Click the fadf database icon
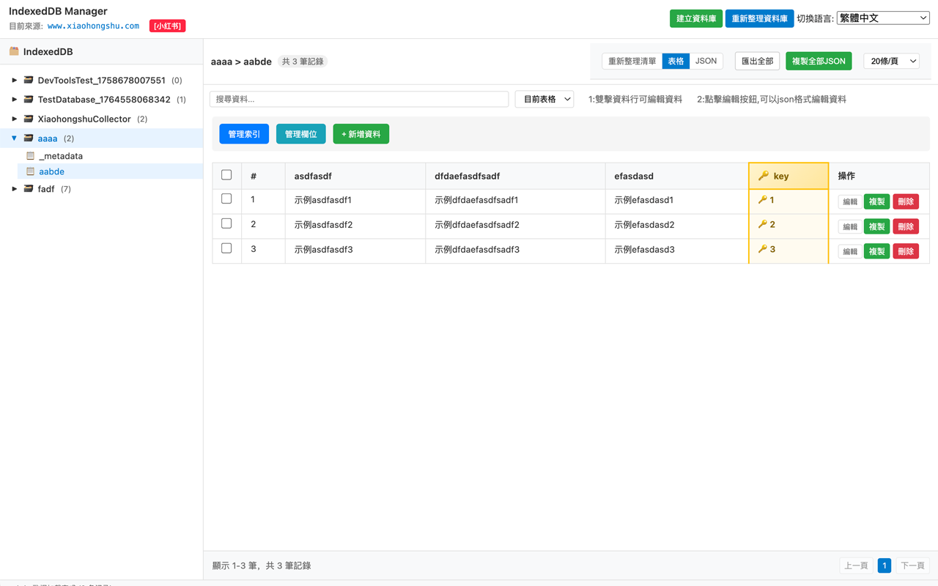This screenshot has height=586, width=938. point(29,189)
